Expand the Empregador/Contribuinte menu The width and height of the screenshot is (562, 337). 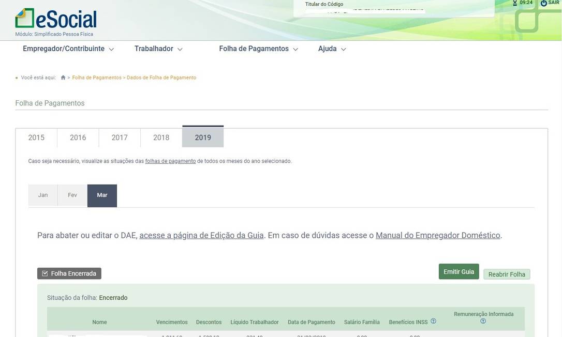click(x=68, y=49)
